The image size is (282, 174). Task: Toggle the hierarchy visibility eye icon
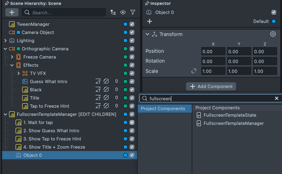tap(123, 13)
